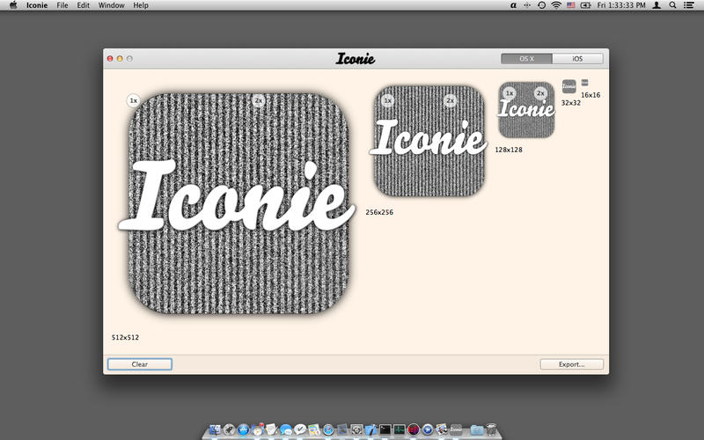Select the large 512x512 Iconie icon preview
704x440 pixels.
tap(238, 203)
